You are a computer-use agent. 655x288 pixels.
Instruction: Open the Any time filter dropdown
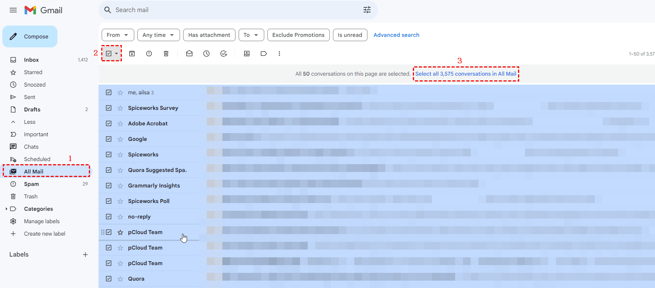click(159, 35)
